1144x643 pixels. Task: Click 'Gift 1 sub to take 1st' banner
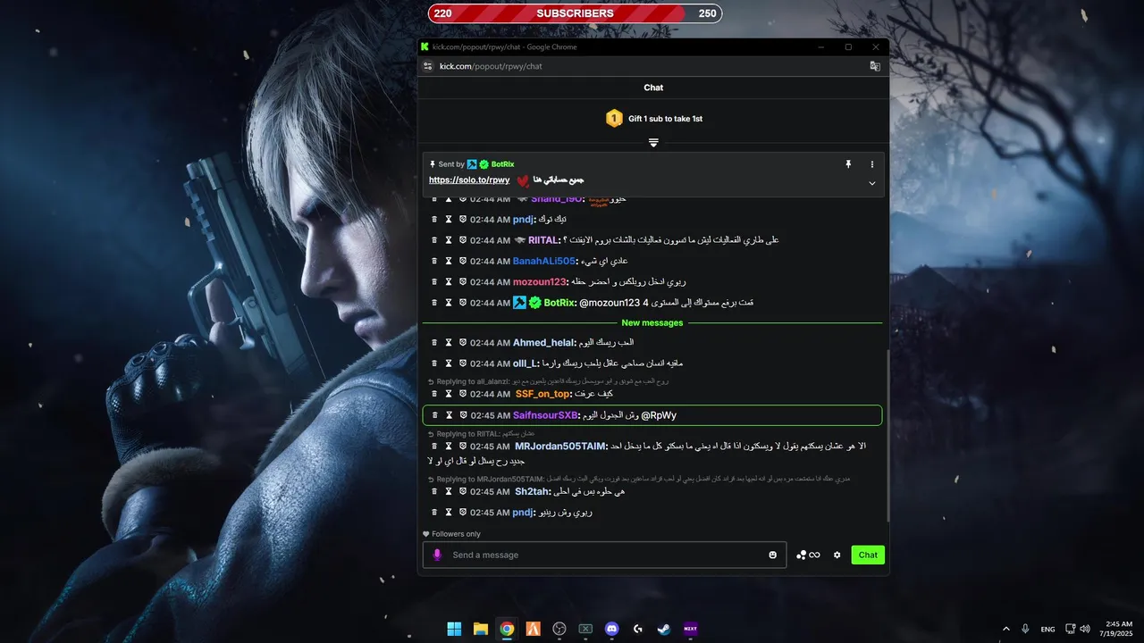click(653, 119)
